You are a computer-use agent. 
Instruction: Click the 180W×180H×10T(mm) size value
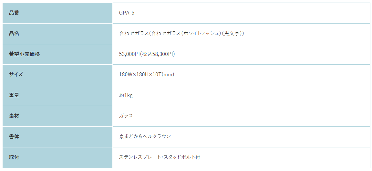pos(147,75)
